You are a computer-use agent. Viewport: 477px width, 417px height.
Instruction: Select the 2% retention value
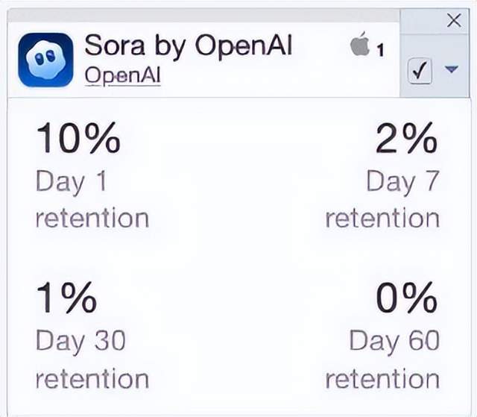coord(406,139)
